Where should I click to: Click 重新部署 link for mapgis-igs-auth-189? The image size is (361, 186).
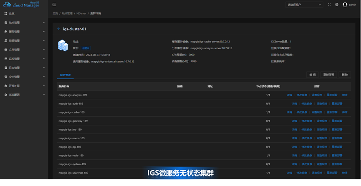[337, 103]
